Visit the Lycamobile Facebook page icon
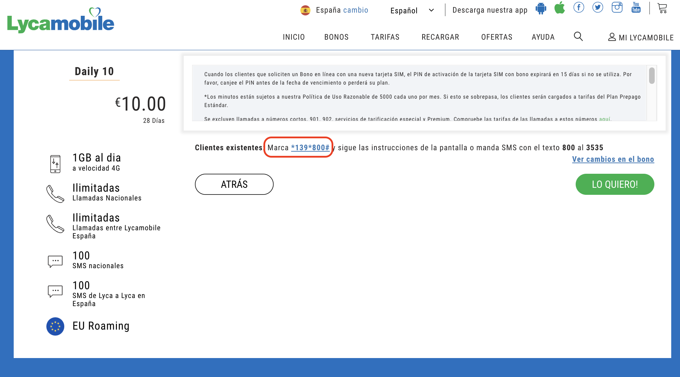The height and width of the screenshot is (377, 680). 579,7
